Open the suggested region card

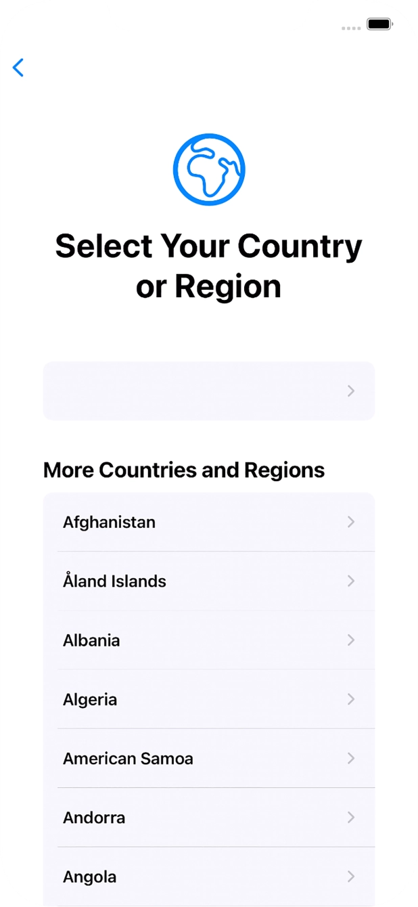(208, 391)
